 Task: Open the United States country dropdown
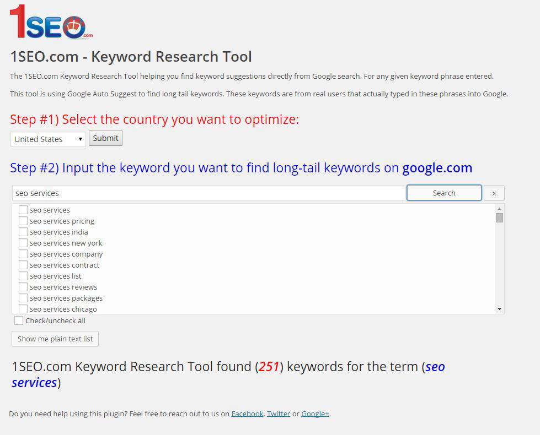click(x=48, y=139)
